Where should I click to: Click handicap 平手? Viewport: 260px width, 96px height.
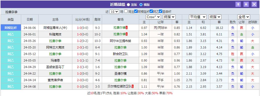click(160, 80)
